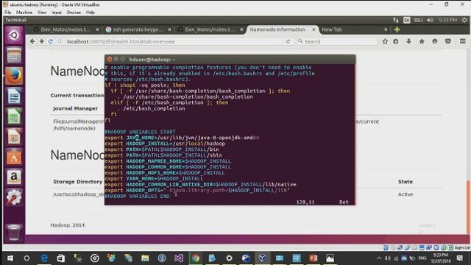Open VirtualBox File menu

click(8, 13)
